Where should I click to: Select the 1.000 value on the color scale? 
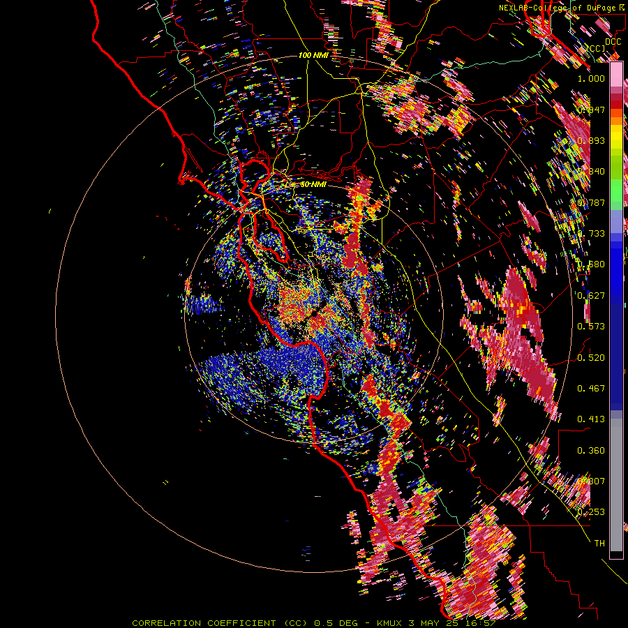pyautogui.click(x=591, y=78)
